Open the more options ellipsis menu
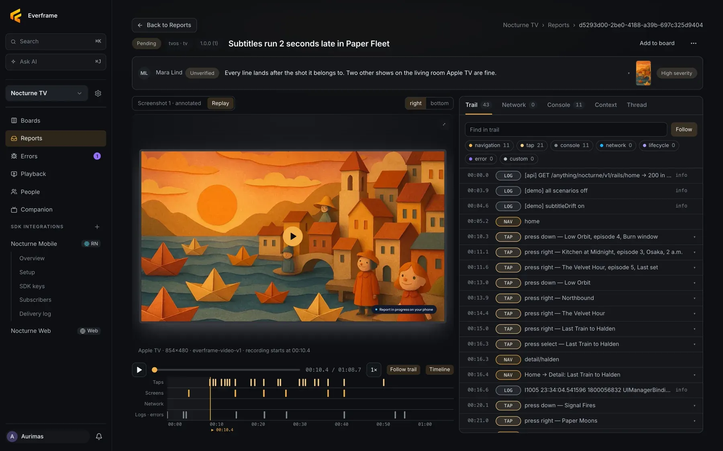The image size is (723, 451). pos(694,43)
